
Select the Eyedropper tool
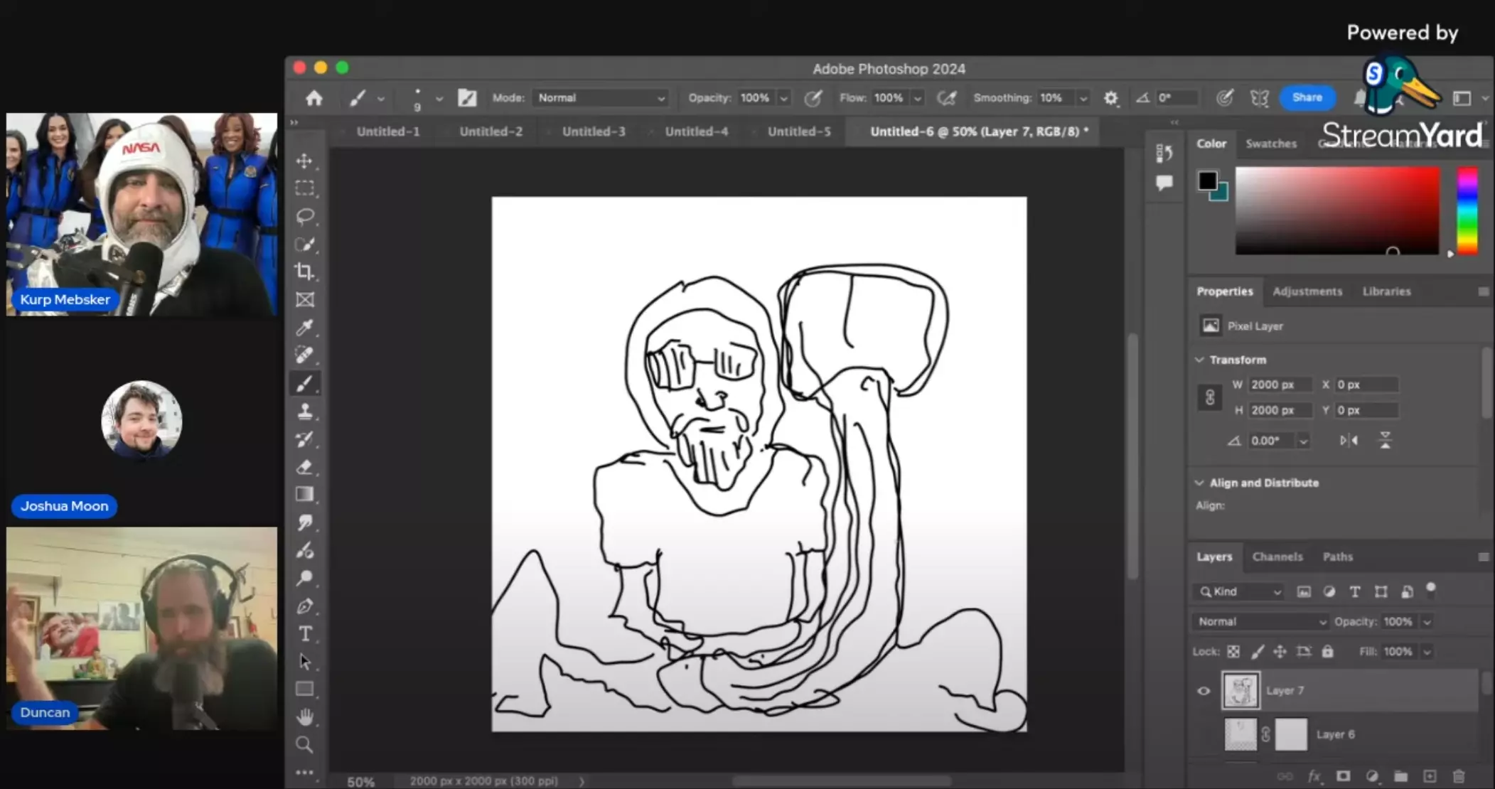pos(304,328)
